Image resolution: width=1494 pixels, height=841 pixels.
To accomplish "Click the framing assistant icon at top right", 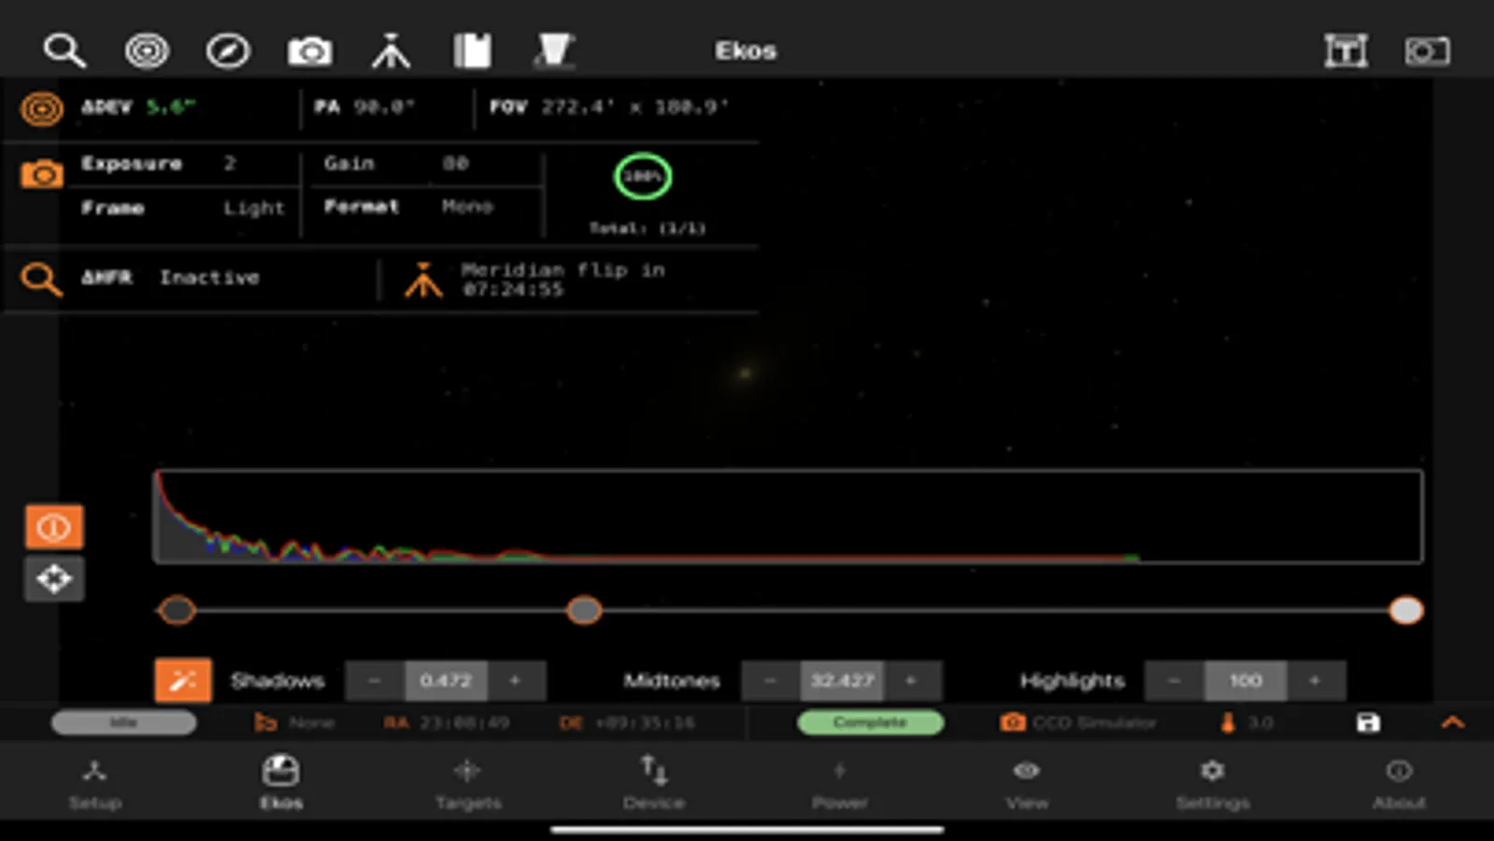I will tap(1345, 50).
